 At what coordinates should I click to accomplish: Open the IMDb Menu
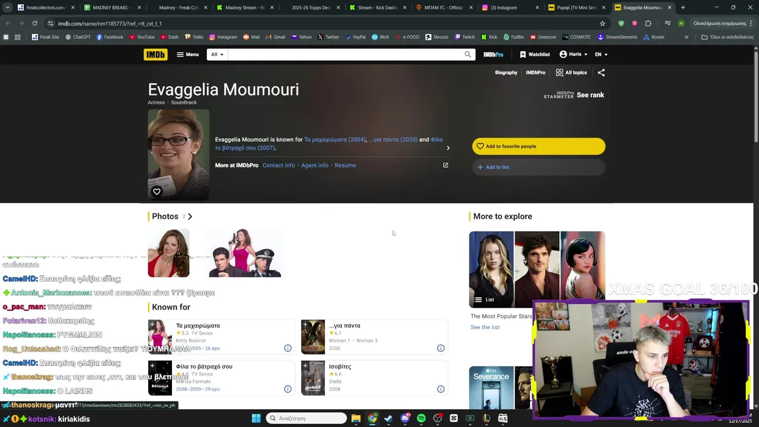[x=187, y=55]
